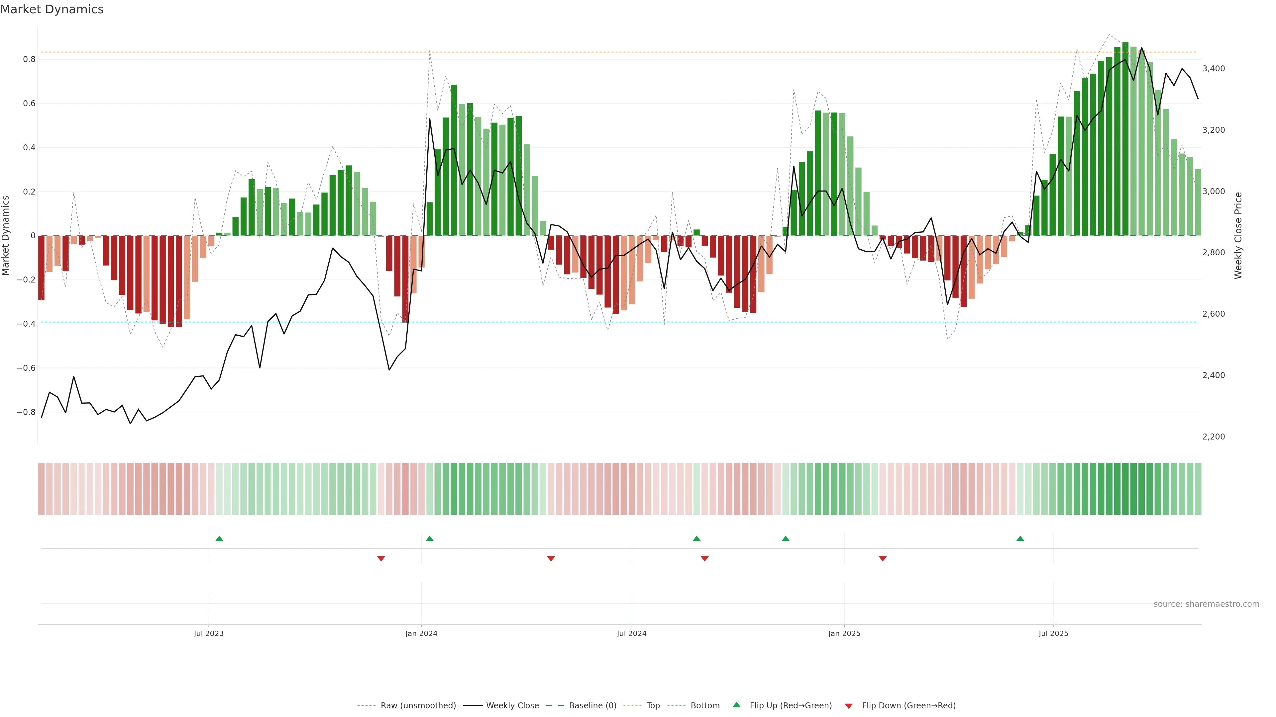This screenshot has height=717, width=1276.
Task: Click the Weekly Close Price axis title
Action: pos(1238,236)
